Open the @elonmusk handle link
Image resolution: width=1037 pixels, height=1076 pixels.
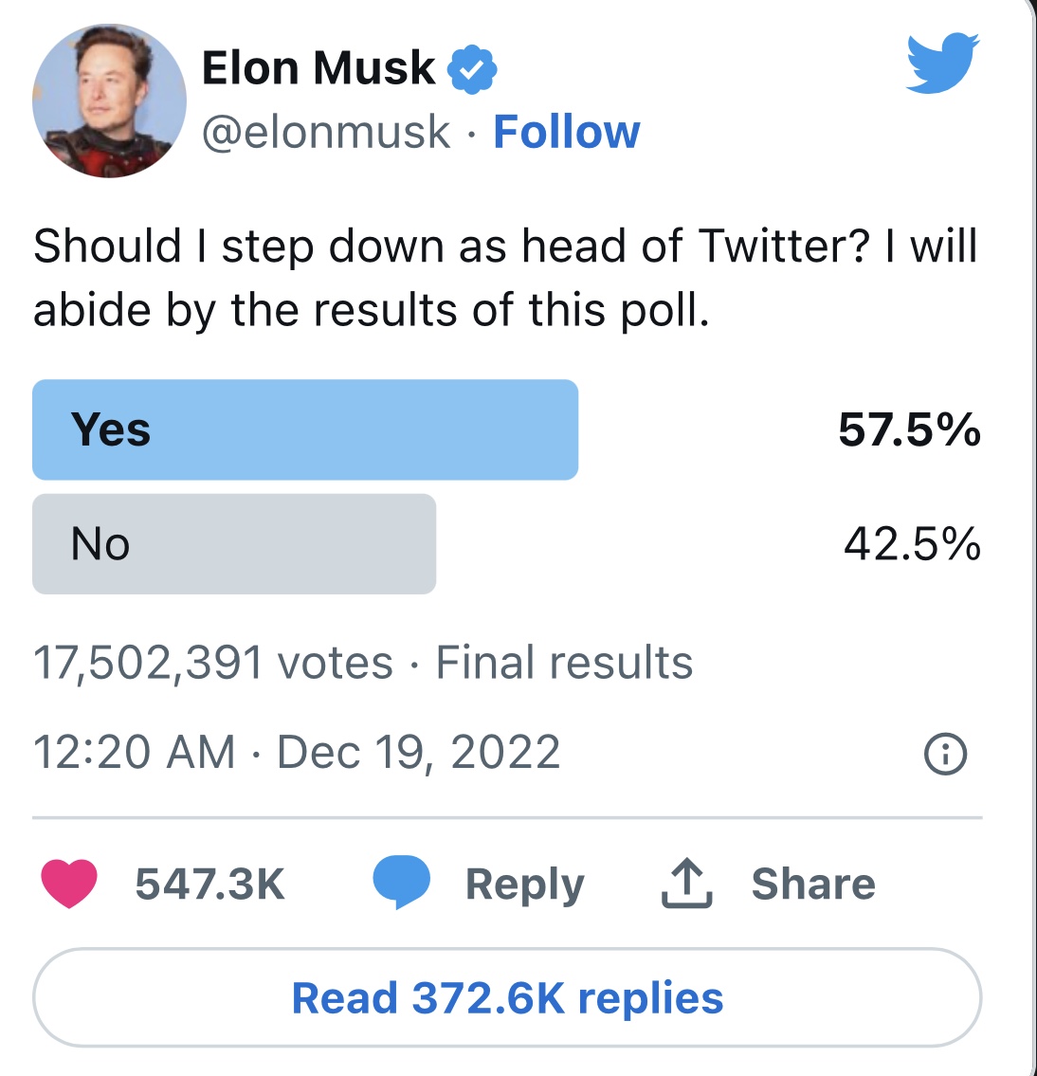point(326,132)
